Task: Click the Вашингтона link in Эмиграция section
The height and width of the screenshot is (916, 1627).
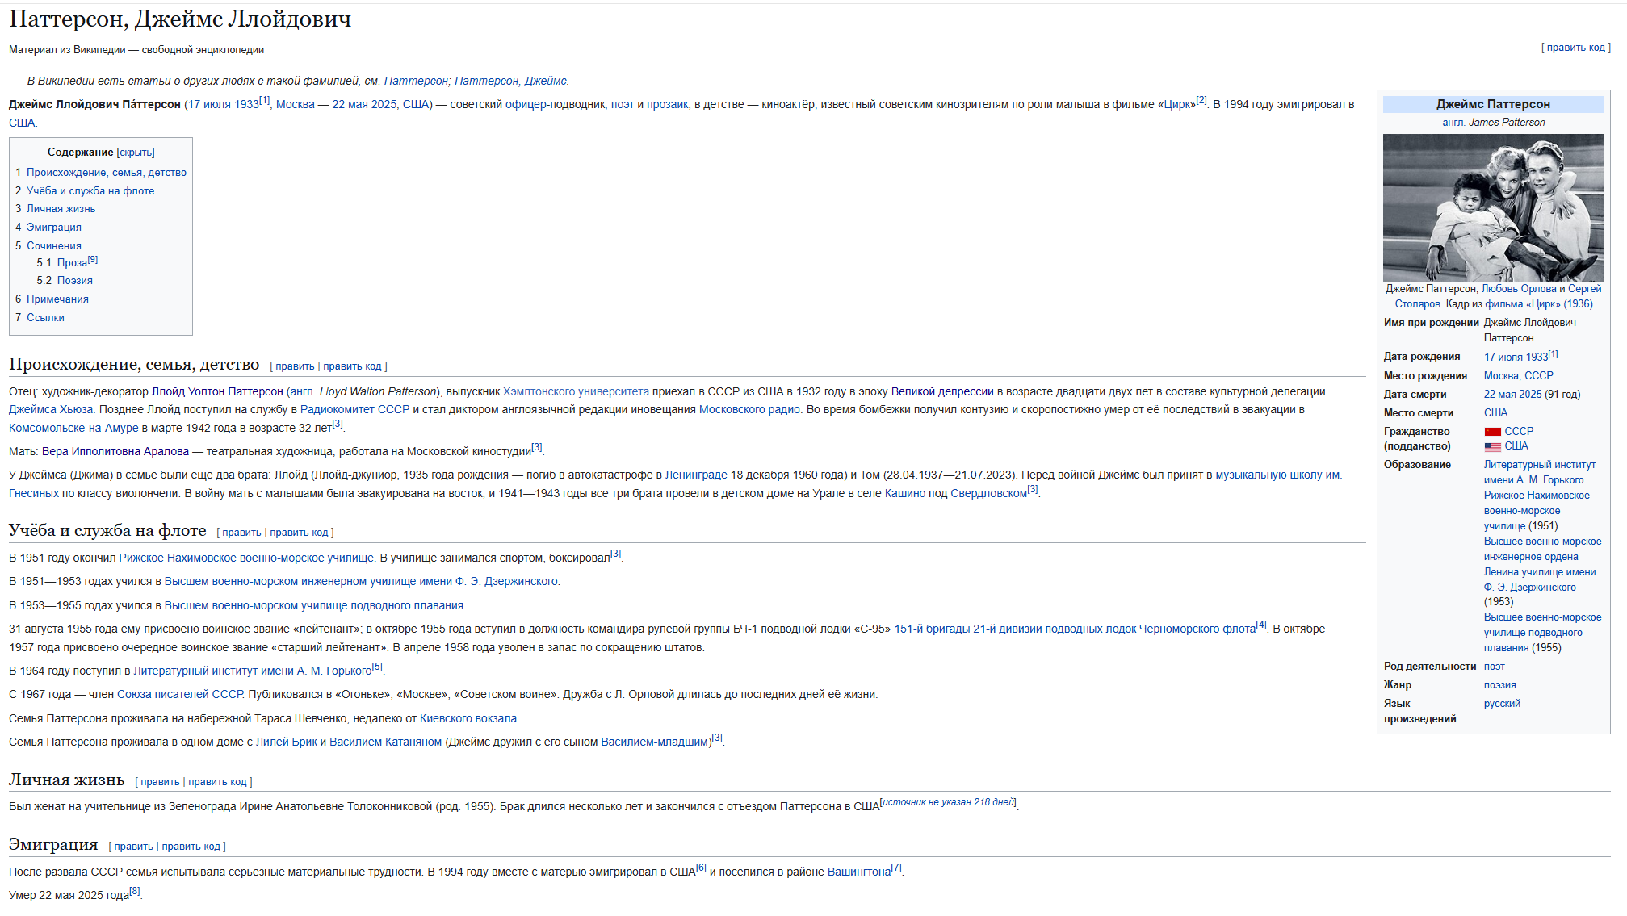Action: click(x=858, y=872)
